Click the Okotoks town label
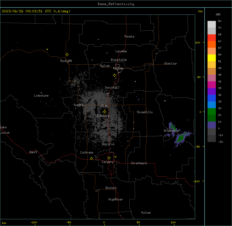Screen dimensions: 232x226 pyautogui.click(x=111, y=188)
